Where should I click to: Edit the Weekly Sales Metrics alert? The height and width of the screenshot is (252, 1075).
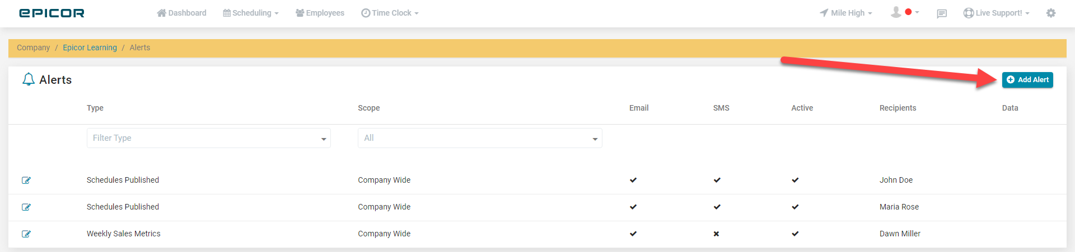(26, 234)
